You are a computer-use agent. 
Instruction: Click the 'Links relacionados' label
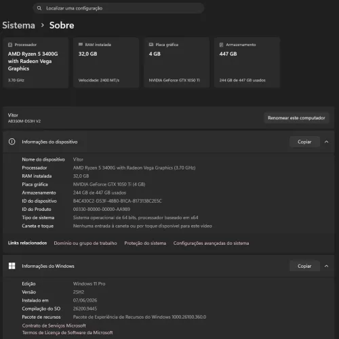click(x=28, y=243)
